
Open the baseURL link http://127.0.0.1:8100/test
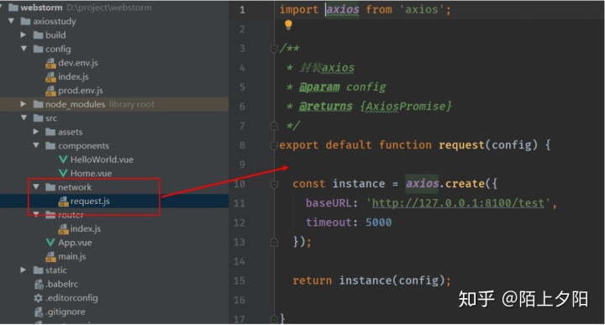(458, 202)
